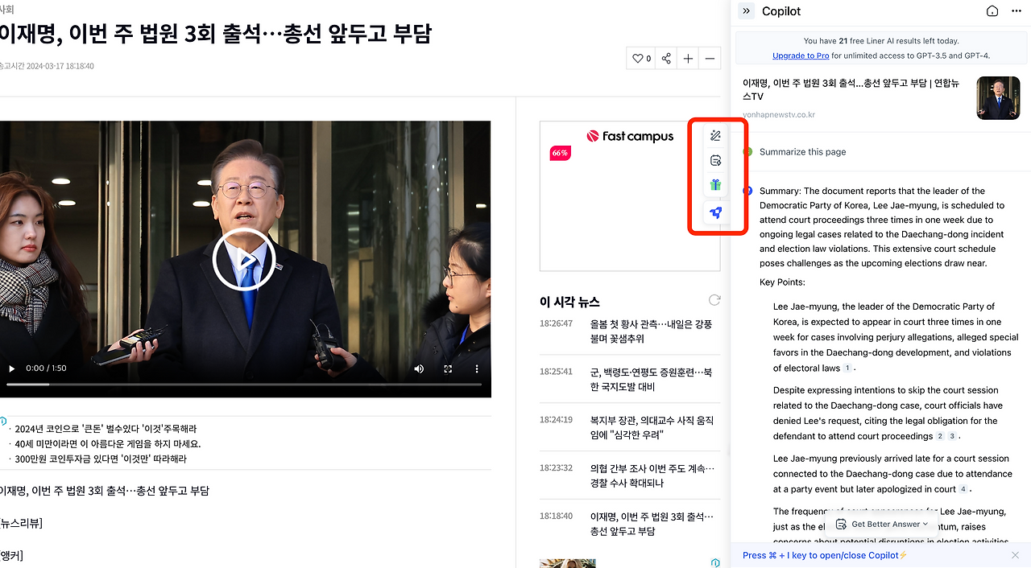This screenshot has width=1031, height=568.
Task: Click the home icon in Copilot header
Action: 992,10
